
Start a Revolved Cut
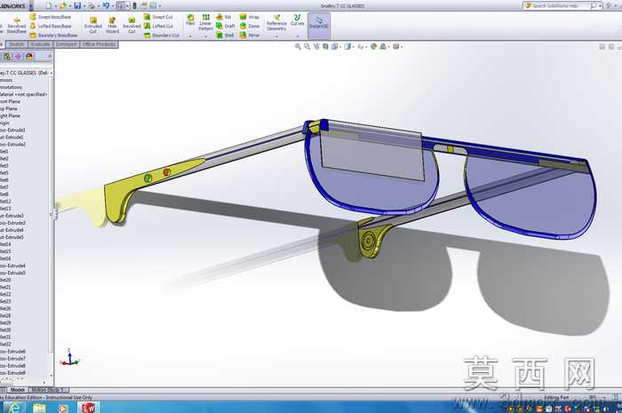(132, 25)
